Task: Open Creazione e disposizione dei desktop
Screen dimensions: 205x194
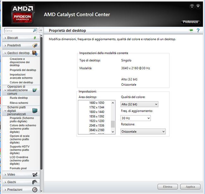Action: (20, 62)
